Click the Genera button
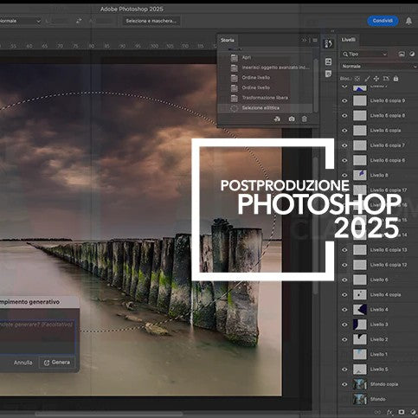This screenshot has width=418, height=418. click(57, 363)
